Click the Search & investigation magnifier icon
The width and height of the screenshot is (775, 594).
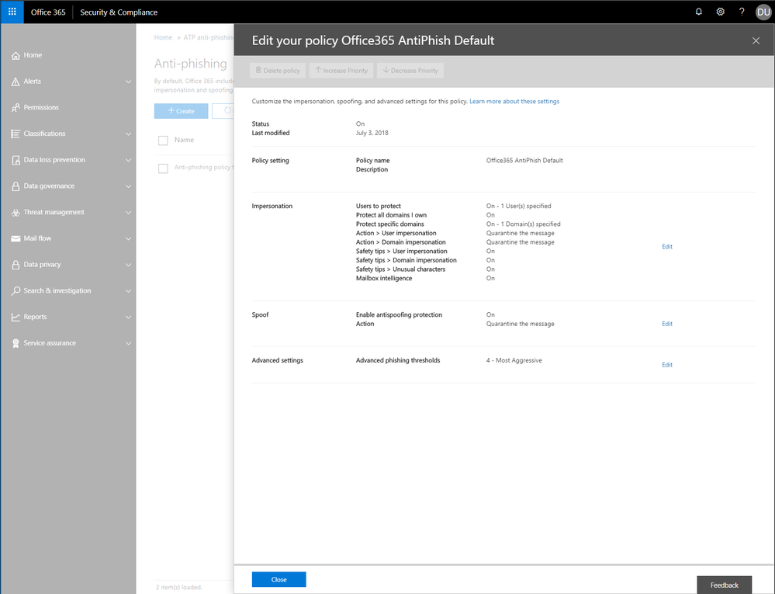16,291
